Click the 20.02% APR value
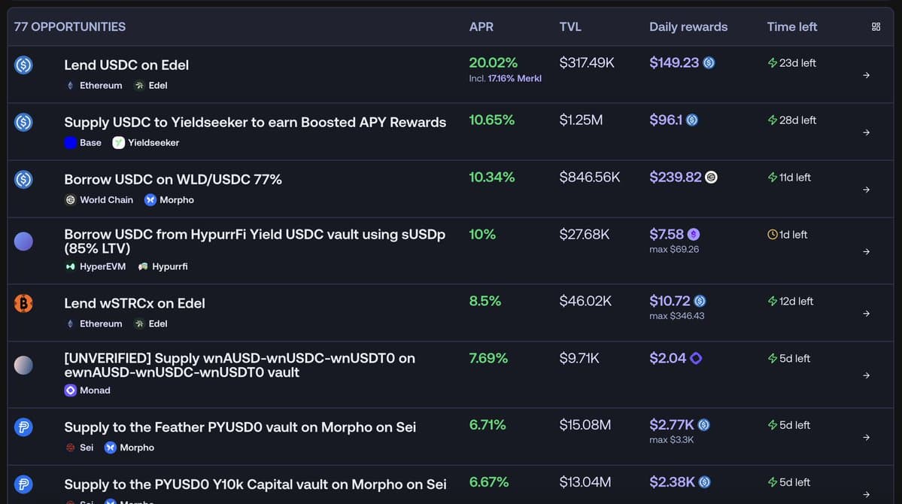The image size is (902, 504). click(x=493, y=62)
